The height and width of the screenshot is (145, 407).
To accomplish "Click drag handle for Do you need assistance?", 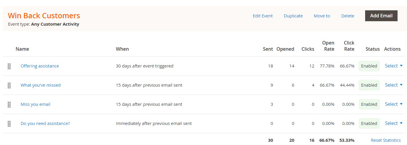I will tap(9, 124).
